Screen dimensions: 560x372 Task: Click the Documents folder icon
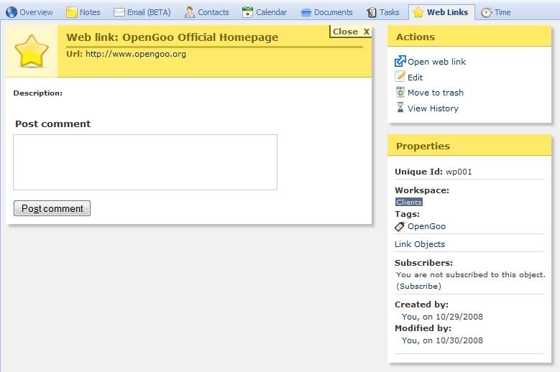[x=306, y=12]
